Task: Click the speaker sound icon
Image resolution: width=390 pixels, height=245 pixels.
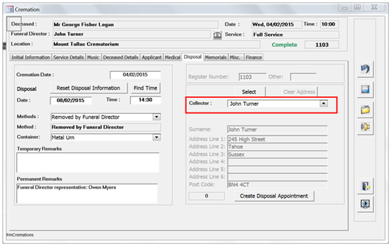Action: [365, 127]
